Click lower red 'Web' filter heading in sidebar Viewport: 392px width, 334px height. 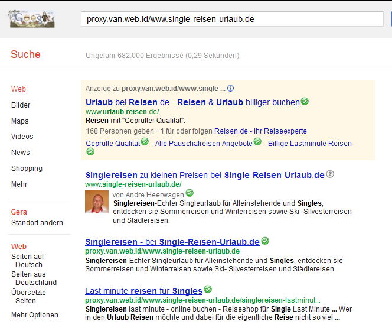pyautogui.click(x=19, y=247)
